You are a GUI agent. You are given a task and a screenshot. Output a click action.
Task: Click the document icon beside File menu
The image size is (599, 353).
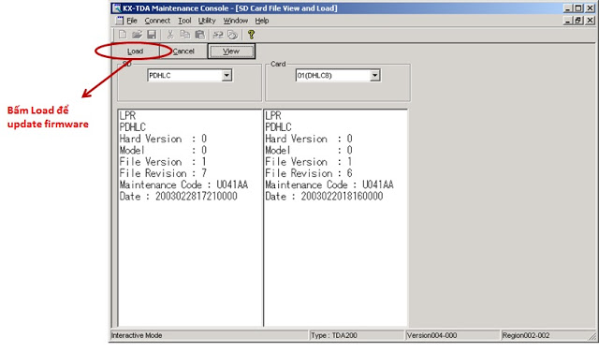[x=120, y=21]
